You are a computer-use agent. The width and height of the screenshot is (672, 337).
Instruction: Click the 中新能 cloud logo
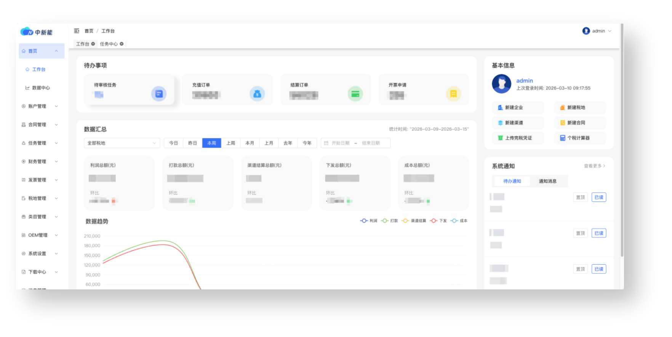coord(36,32)
